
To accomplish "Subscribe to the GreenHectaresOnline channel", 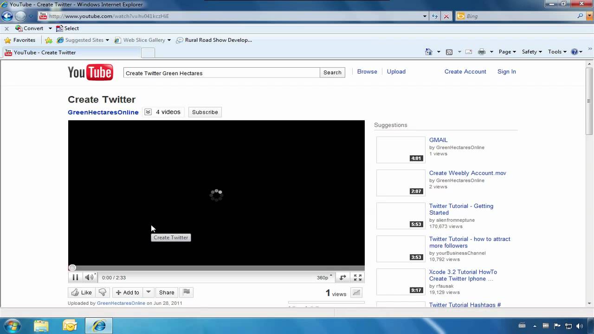I will click(205, 112).
